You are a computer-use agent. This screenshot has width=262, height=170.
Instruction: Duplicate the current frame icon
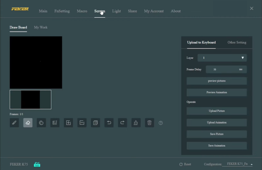coord(96,123)
